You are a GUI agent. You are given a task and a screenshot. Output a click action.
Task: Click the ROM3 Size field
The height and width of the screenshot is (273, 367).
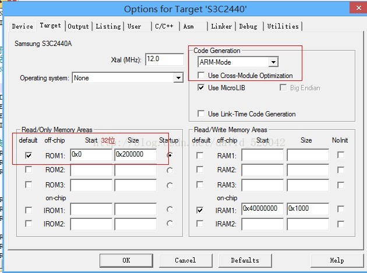click(x=136, y=185)
